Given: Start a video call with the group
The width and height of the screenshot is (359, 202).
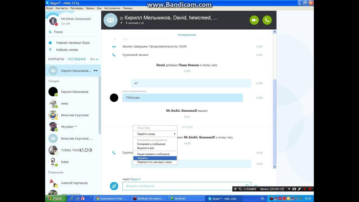Looking at the screenshot, I should tap(254, 20).
